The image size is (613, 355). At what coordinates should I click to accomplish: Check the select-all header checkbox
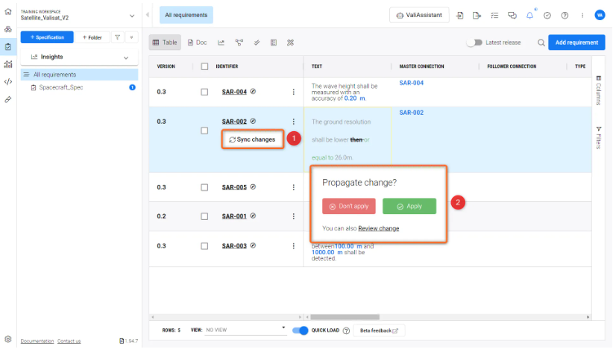point(204,66)
